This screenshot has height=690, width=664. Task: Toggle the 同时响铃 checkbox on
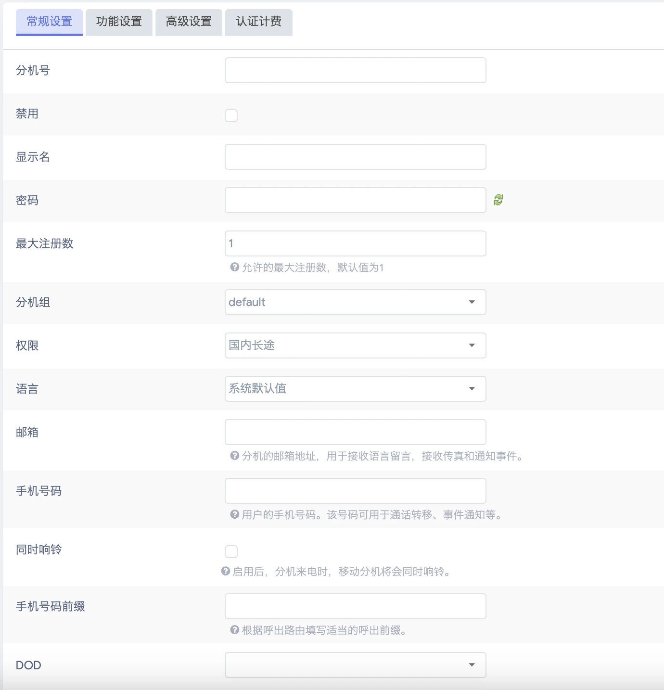coord(231,551)
